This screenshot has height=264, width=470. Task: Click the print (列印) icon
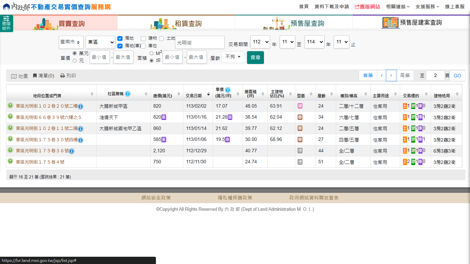point(62,76)
